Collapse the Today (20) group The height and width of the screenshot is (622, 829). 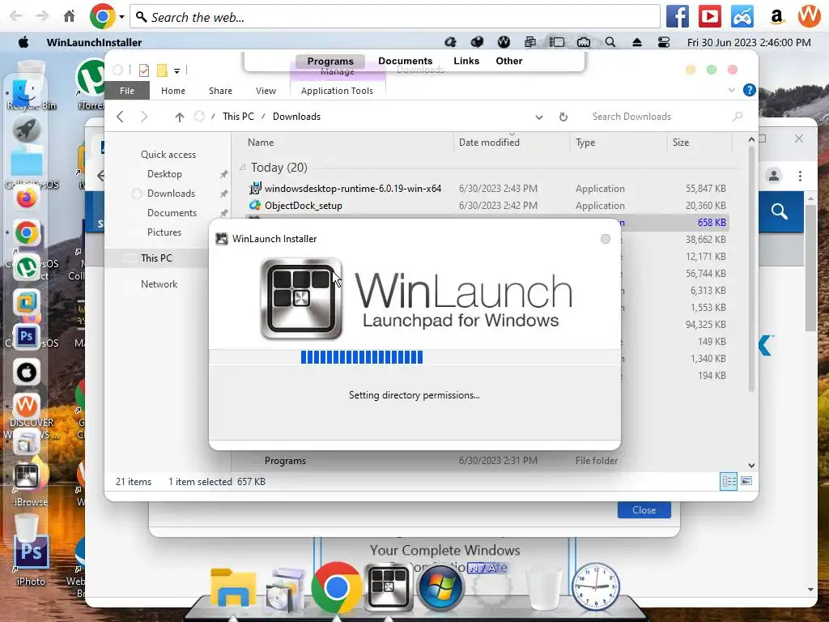[x=242, y=167]
